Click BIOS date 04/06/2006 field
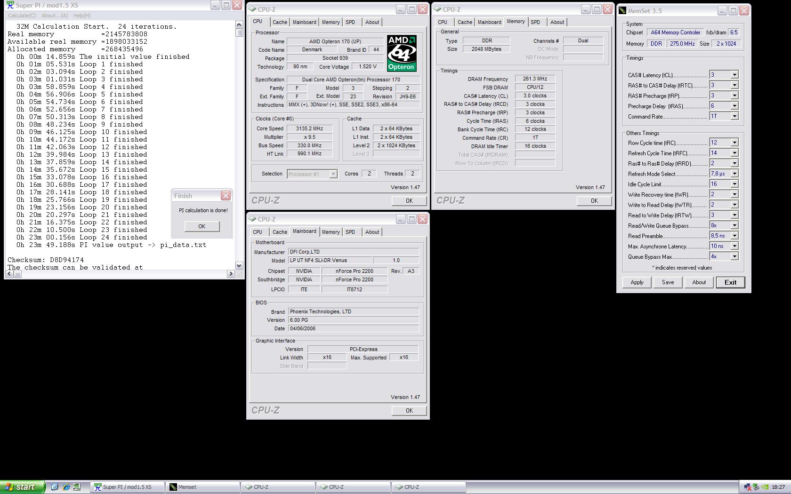This screenshot has height=494, width=791. [354, 328]
